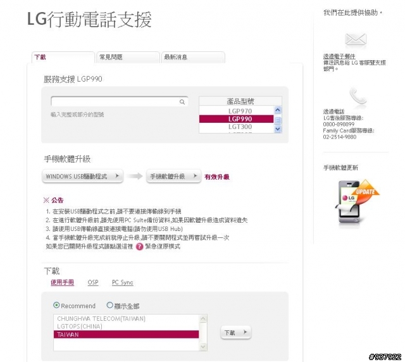Click the product model list scrollbar thumb
The width and height of the screenshot is (405, 362).
coord(278,120)
